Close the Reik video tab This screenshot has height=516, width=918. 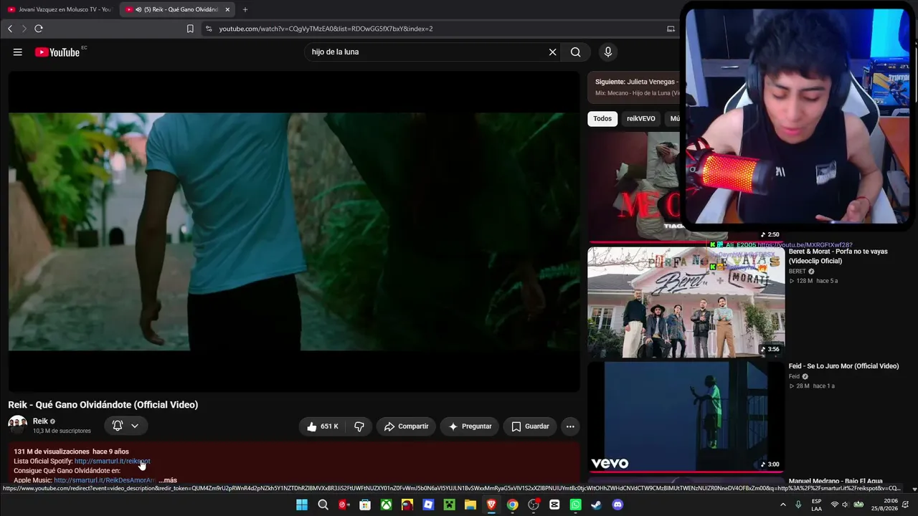point(227,9)
